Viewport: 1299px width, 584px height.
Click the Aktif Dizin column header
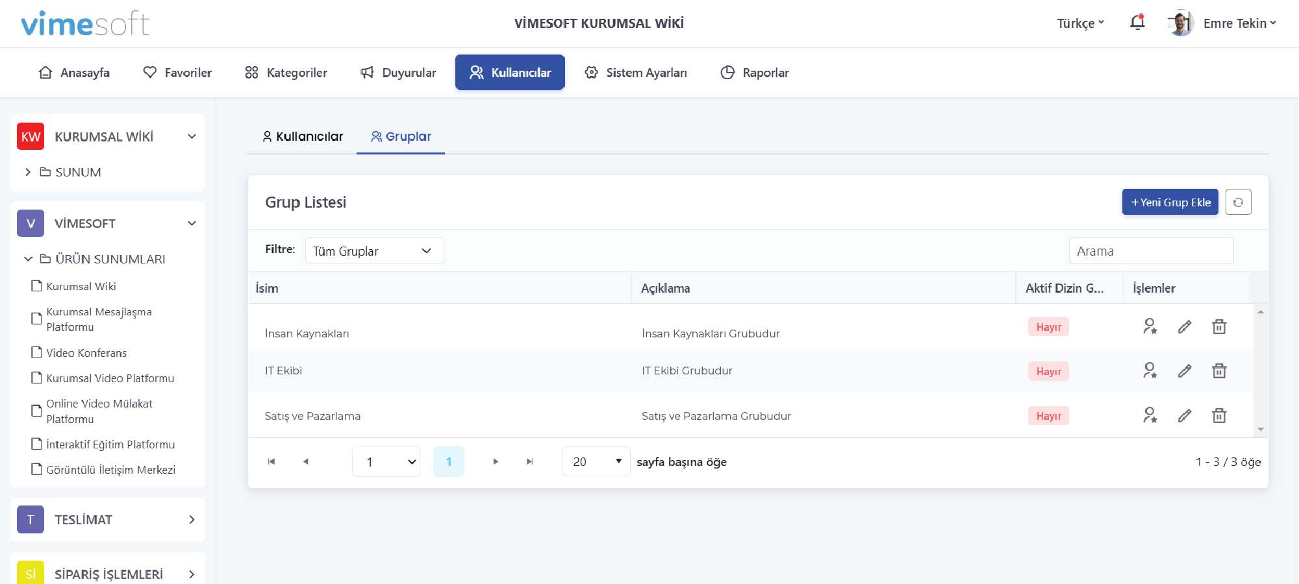point(1070,287)
